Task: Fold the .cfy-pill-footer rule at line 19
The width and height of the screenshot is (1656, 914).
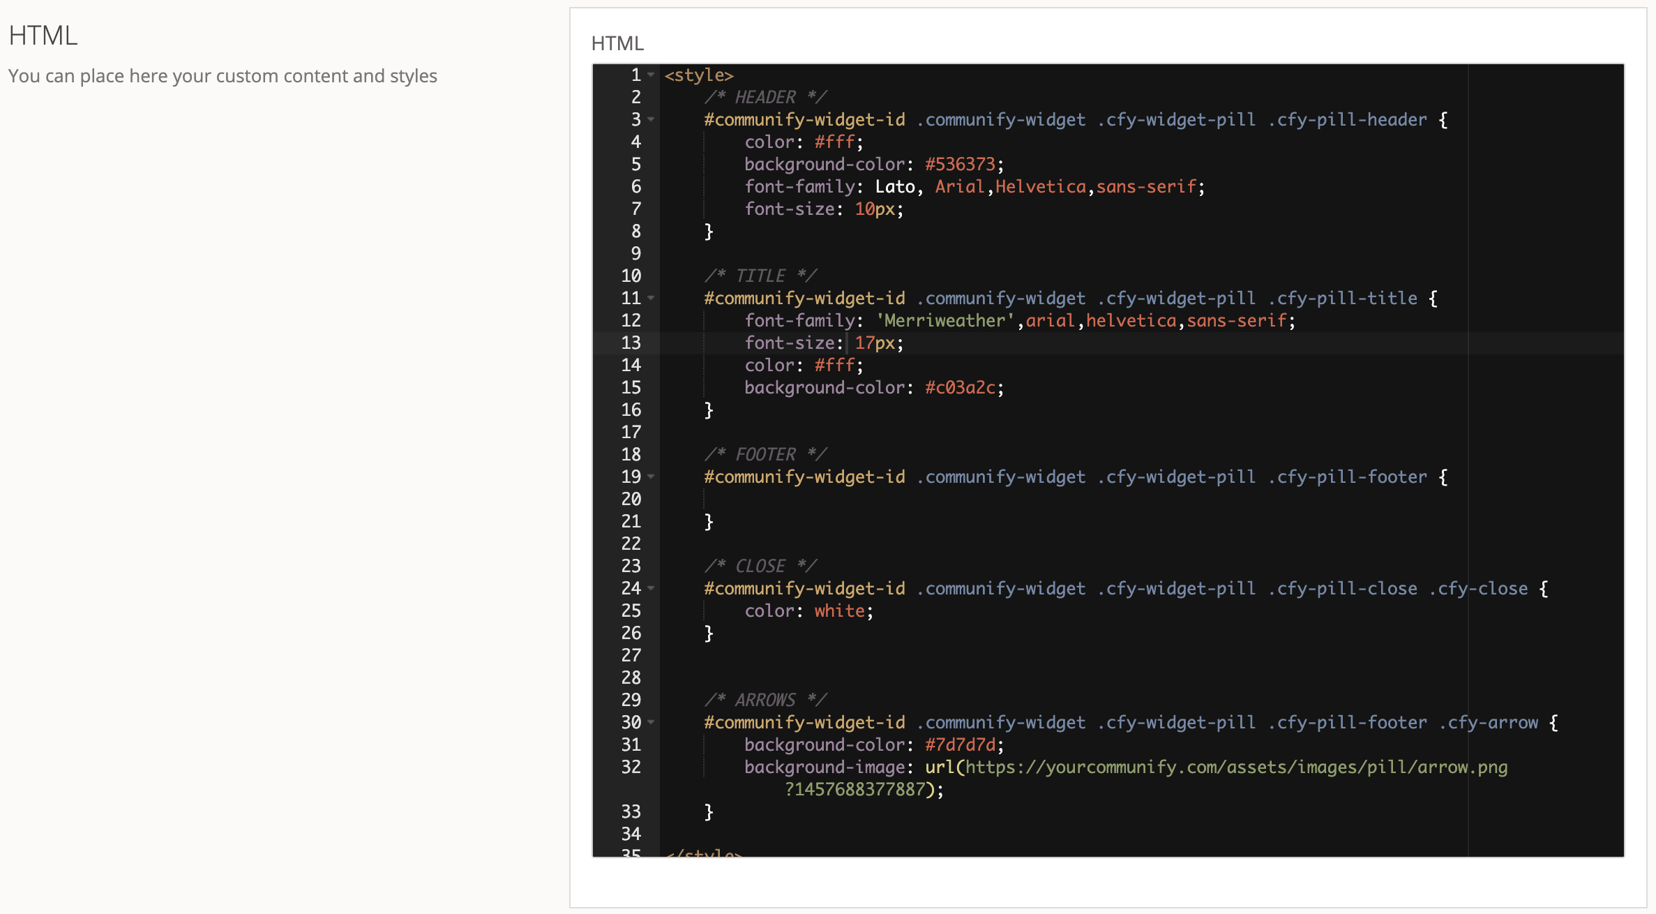Action: (x=651, y=477)
